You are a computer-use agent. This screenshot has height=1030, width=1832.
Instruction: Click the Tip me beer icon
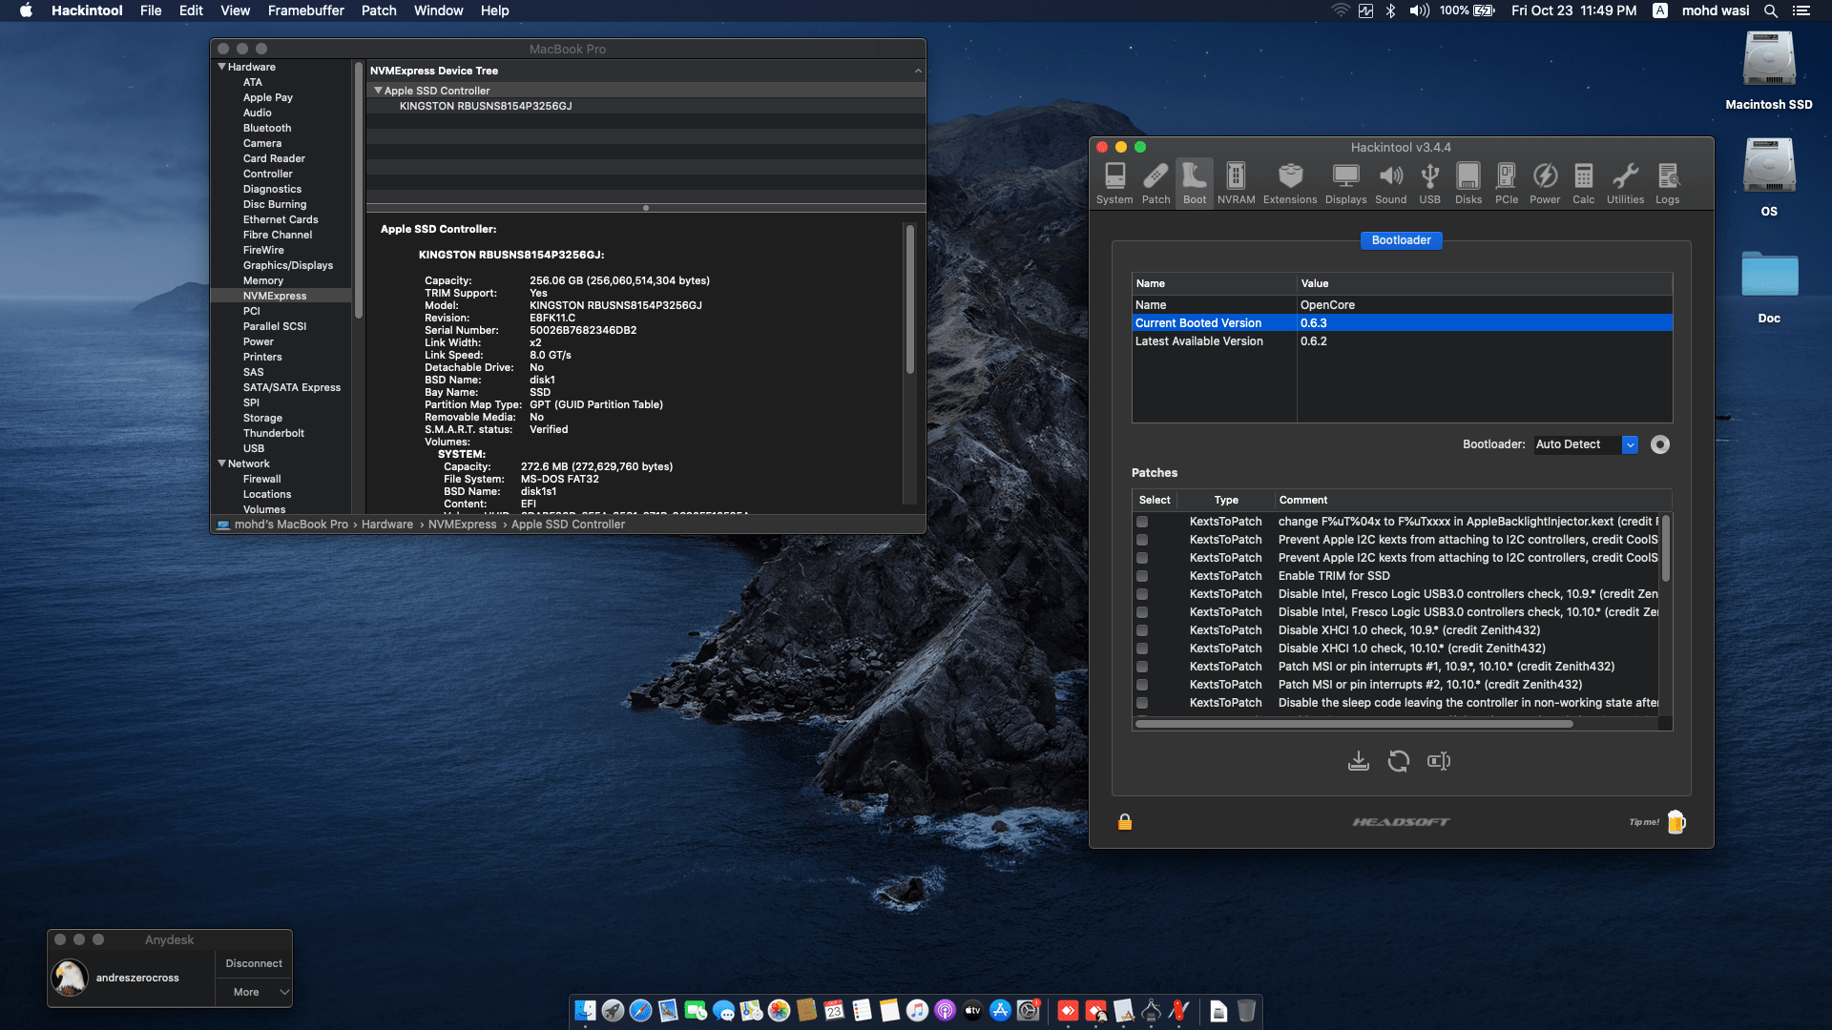pos(1676,821)
